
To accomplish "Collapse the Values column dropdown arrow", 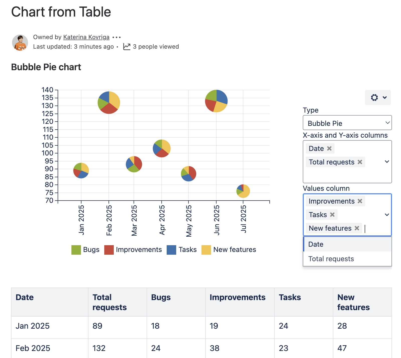I will (x=387, y=215).
